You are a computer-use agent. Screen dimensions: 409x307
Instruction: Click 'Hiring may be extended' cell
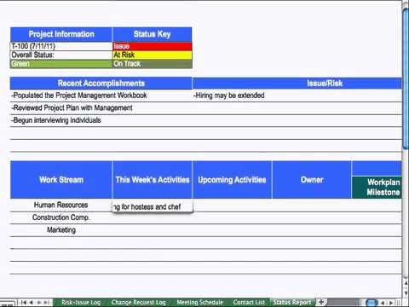(x=297, y=96)
